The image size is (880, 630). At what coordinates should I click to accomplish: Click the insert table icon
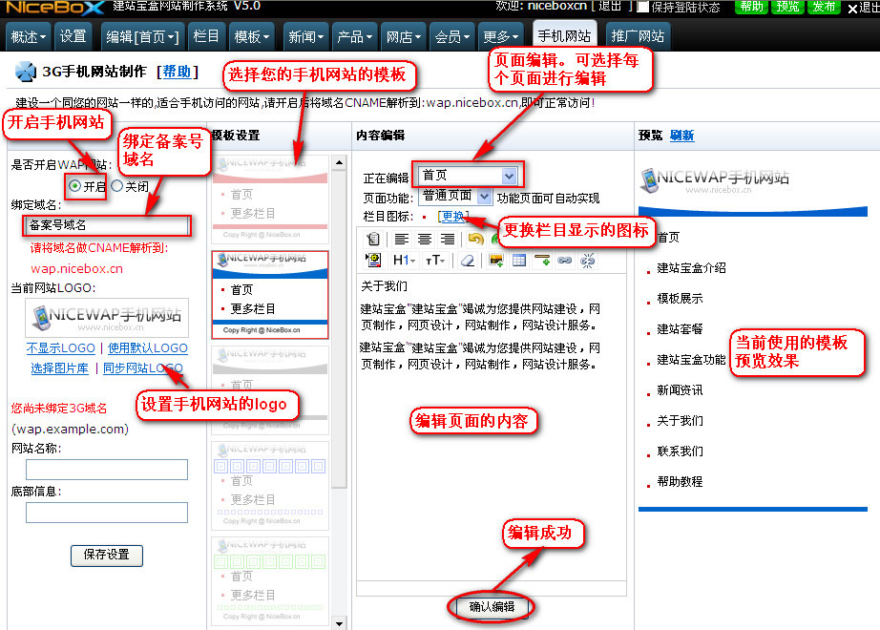(x=519, y=260)
